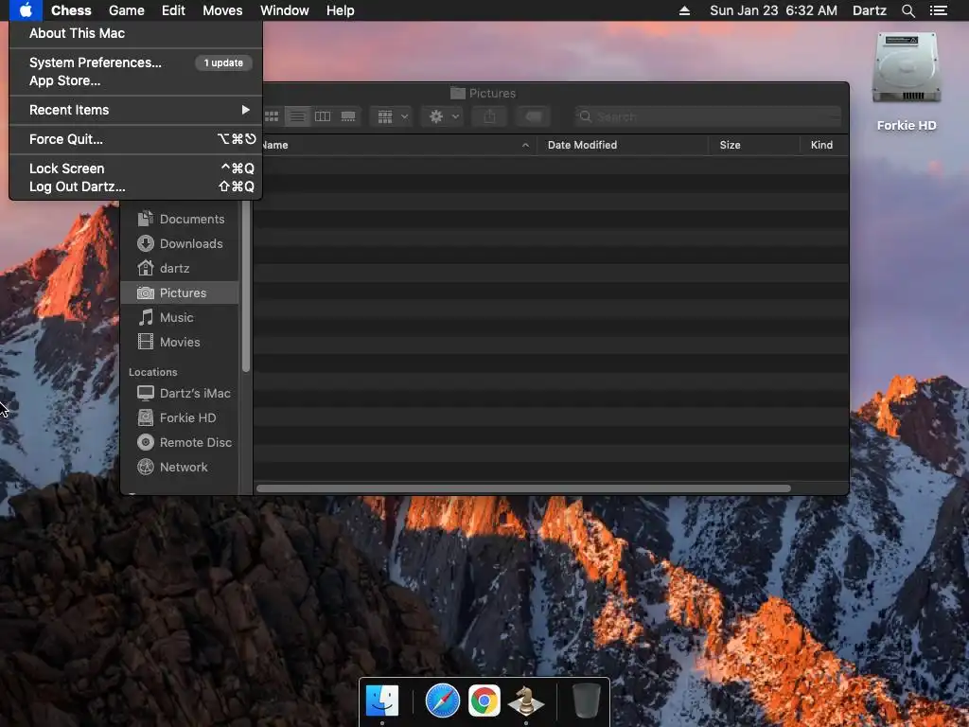The width and height of the screenshot is (969, 727).
Task: Select Pictures in Finder sidebar
Action: coord(180,293)
